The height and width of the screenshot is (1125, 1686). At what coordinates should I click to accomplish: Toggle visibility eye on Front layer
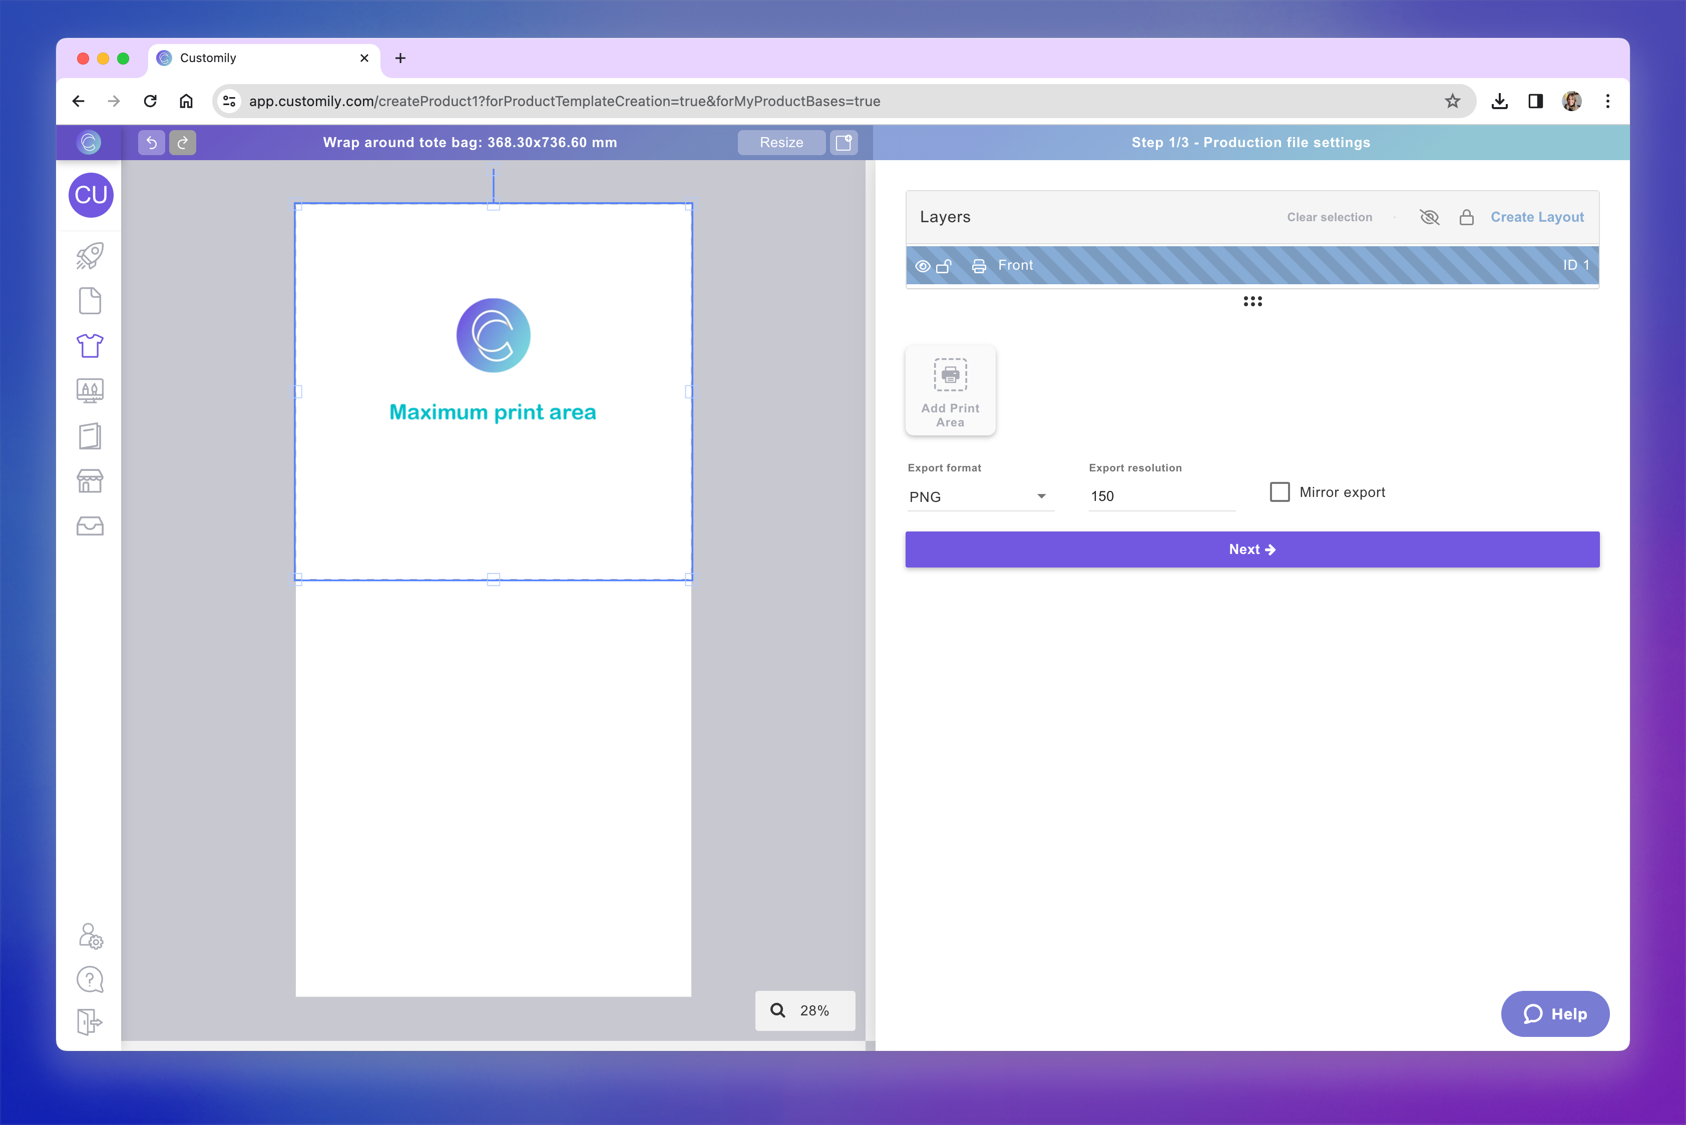[923, 266]
